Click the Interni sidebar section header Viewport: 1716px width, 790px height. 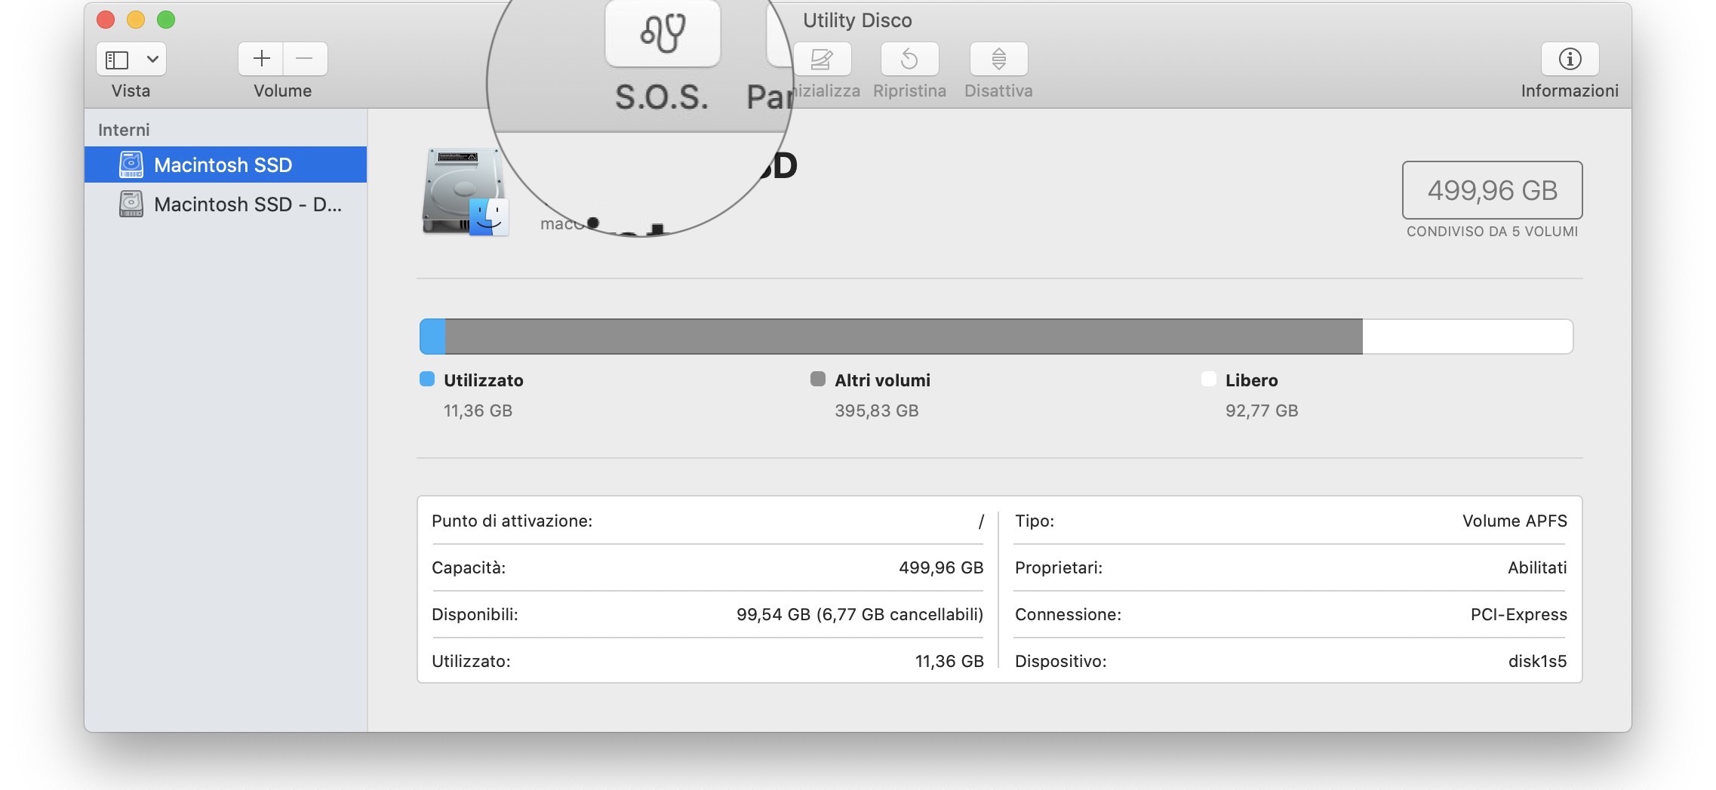point(124,130)
